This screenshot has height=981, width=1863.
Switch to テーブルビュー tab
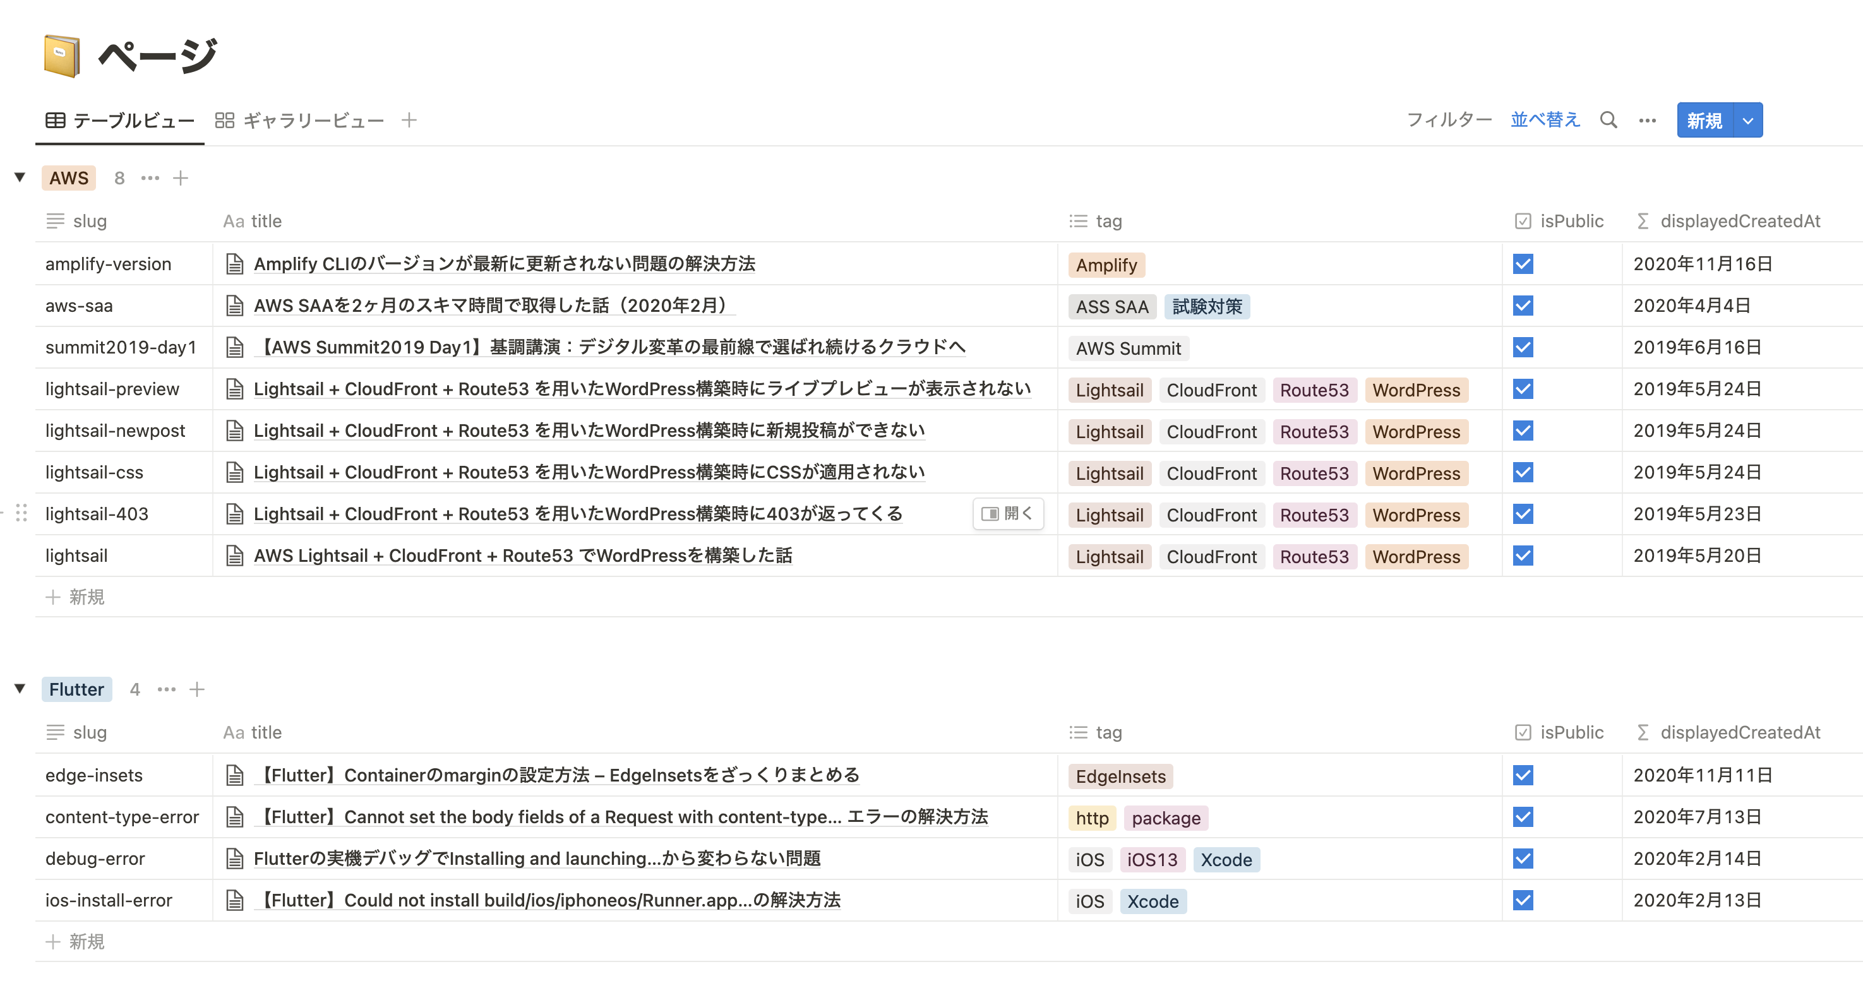[x=120, y=120]
